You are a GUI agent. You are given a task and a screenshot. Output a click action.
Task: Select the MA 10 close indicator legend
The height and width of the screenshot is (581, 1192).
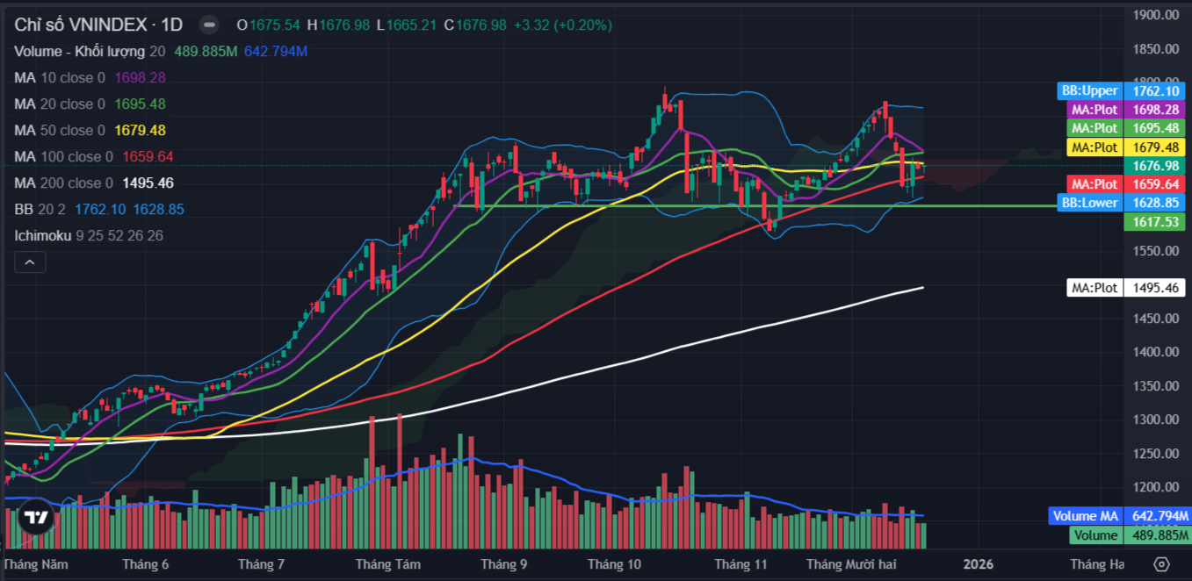[x=59, y=78]
